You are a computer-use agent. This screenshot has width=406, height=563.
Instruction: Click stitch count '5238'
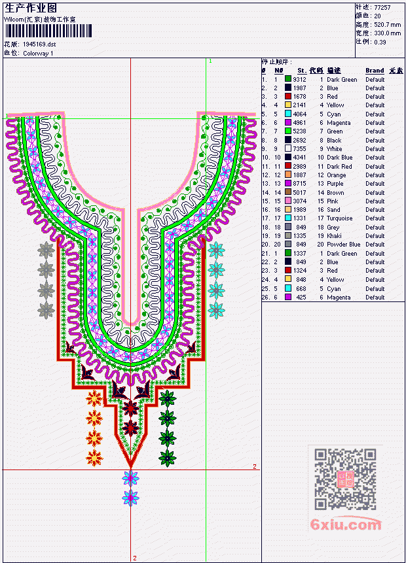point(299,131)
